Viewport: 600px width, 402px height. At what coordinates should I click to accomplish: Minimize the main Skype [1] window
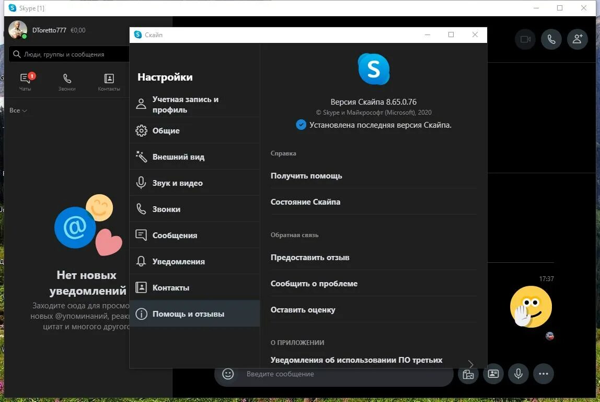[x=536, y=8]
